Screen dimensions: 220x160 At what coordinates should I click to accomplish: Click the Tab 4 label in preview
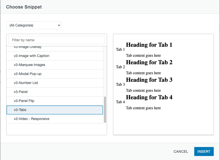click(120, 102)
